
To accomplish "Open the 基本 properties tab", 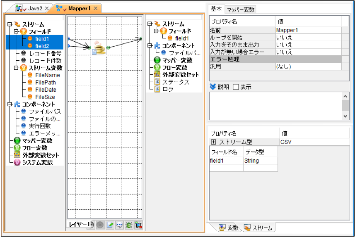I will point(216,9).
